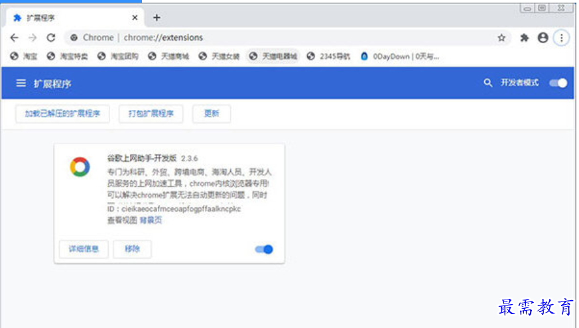The height and width of the screenshot is (328, 579).
Task: Search extensions with the magnifier icon
Action: pyautogui.click(x=487, y=83)
